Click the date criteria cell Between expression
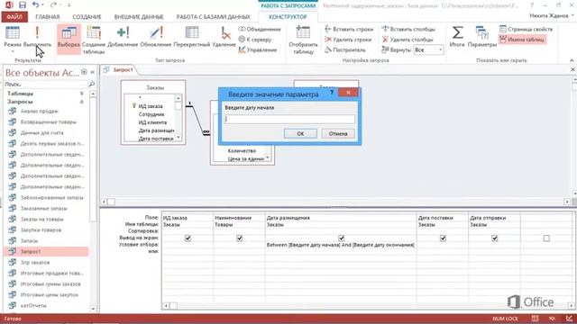Screen dimensions: 577x324 (341, 245)
